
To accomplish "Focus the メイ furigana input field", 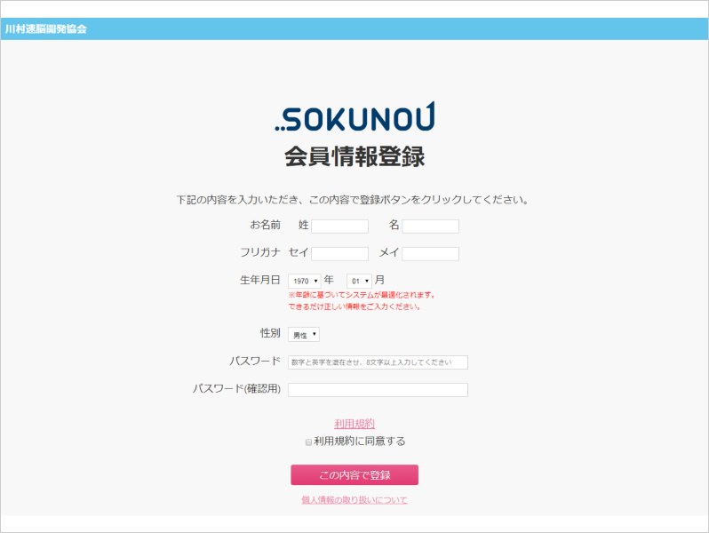I will pos(430,253).
